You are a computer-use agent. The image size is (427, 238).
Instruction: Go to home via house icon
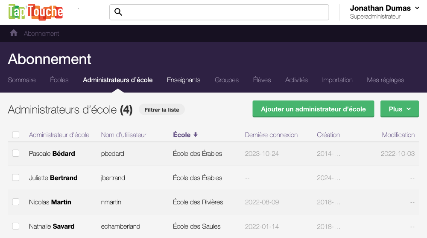coord(14,33)
